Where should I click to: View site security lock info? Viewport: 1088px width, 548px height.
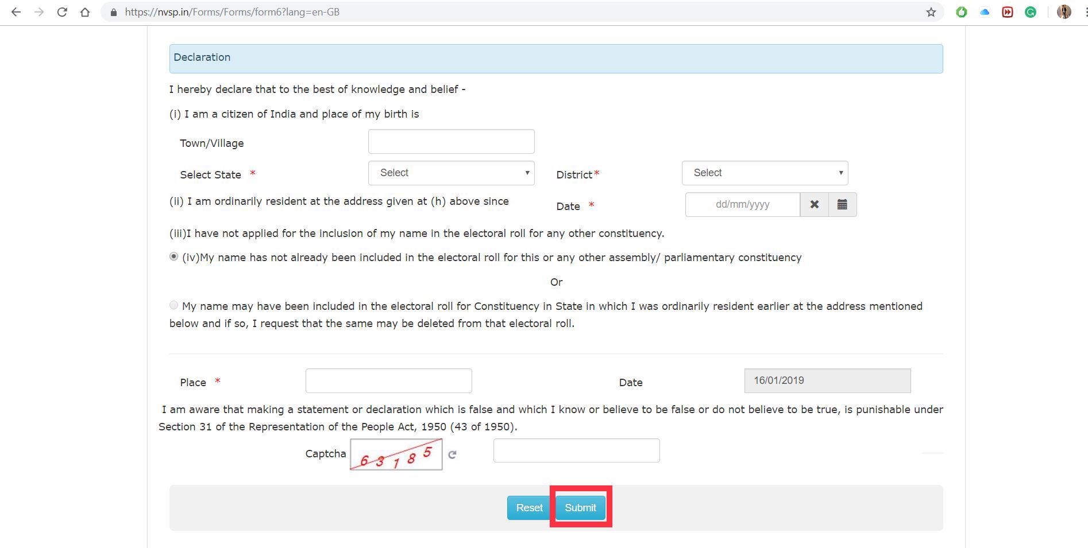coord(113,12)
